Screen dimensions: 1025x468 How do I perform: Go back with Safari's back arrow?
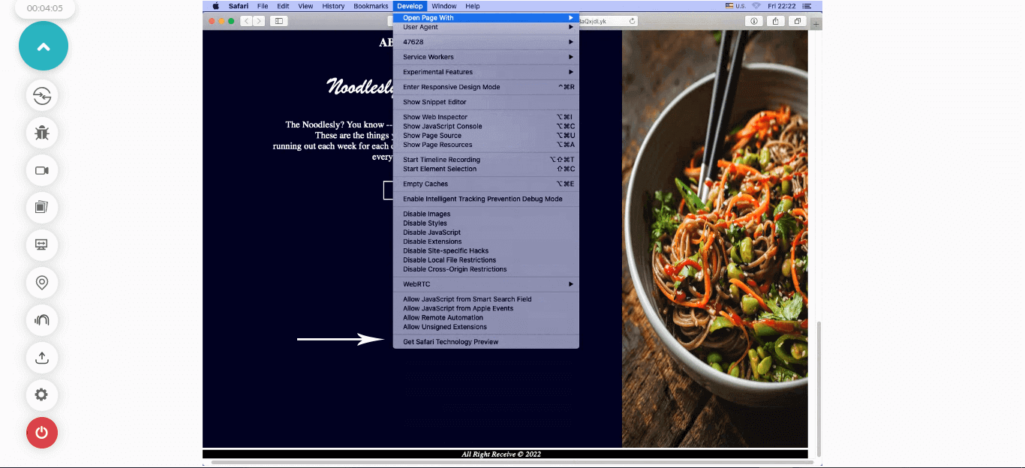pyautogui.click(x=246, y=21)
